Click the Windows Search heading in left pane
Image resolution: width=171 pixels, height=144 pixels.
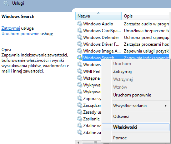pyautogui.click(x=18, y=16)
